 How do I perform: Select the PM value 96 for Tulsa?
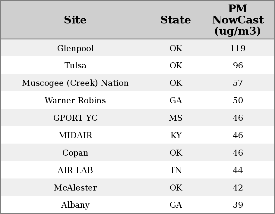pos(238,66)
